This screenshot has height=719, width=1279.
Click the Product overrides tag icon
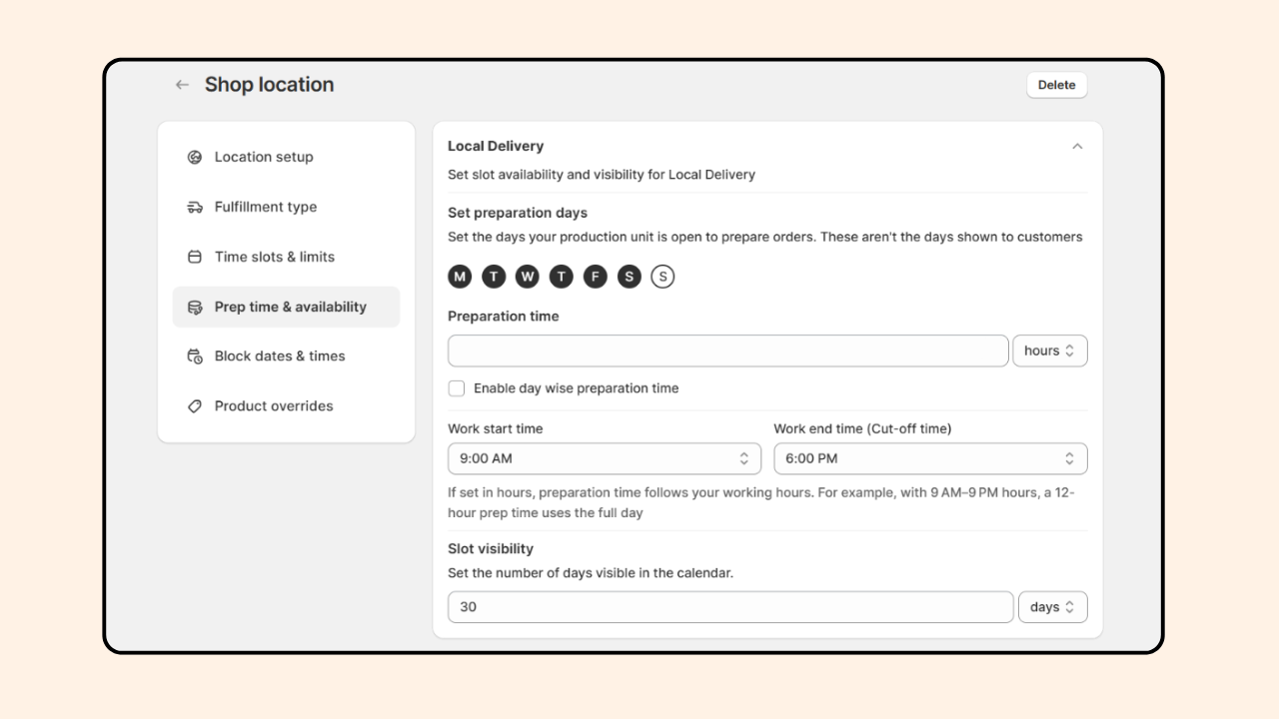(x=195, y=406)
